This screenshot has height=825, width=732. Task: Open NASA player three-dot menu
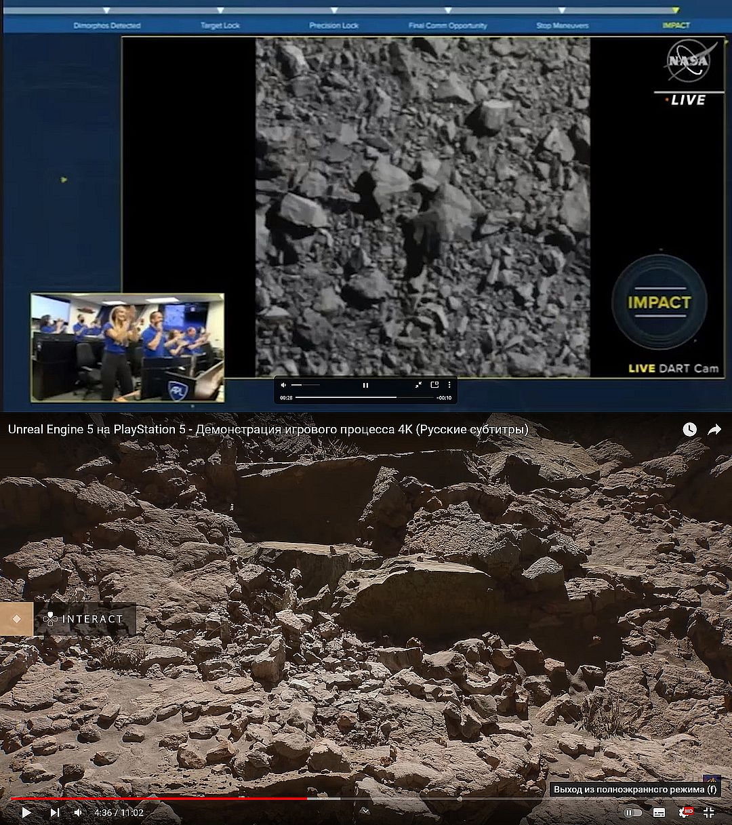(449, 385)
